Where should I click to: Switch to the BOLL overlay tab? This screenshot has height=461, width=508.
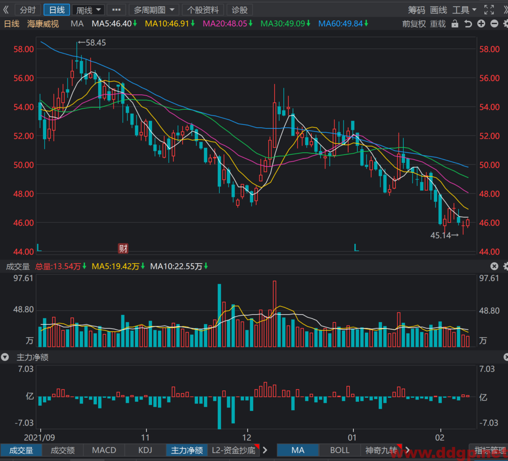pos(339,450)
